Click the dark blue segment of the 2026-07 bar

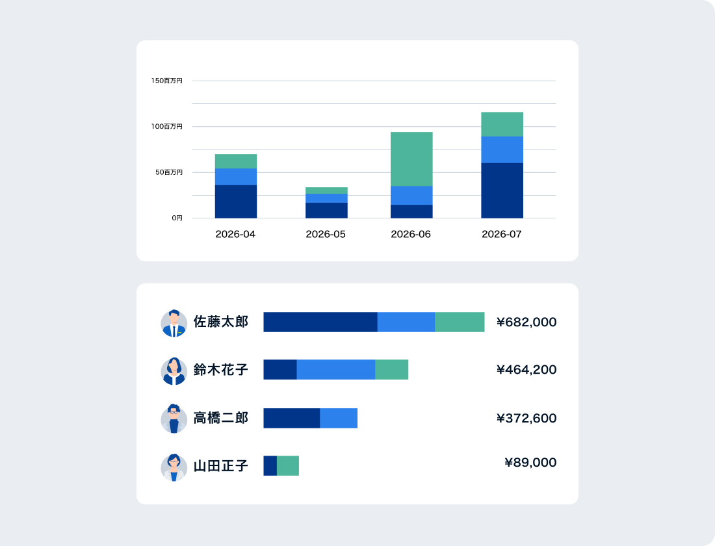[x=502, y=190]
